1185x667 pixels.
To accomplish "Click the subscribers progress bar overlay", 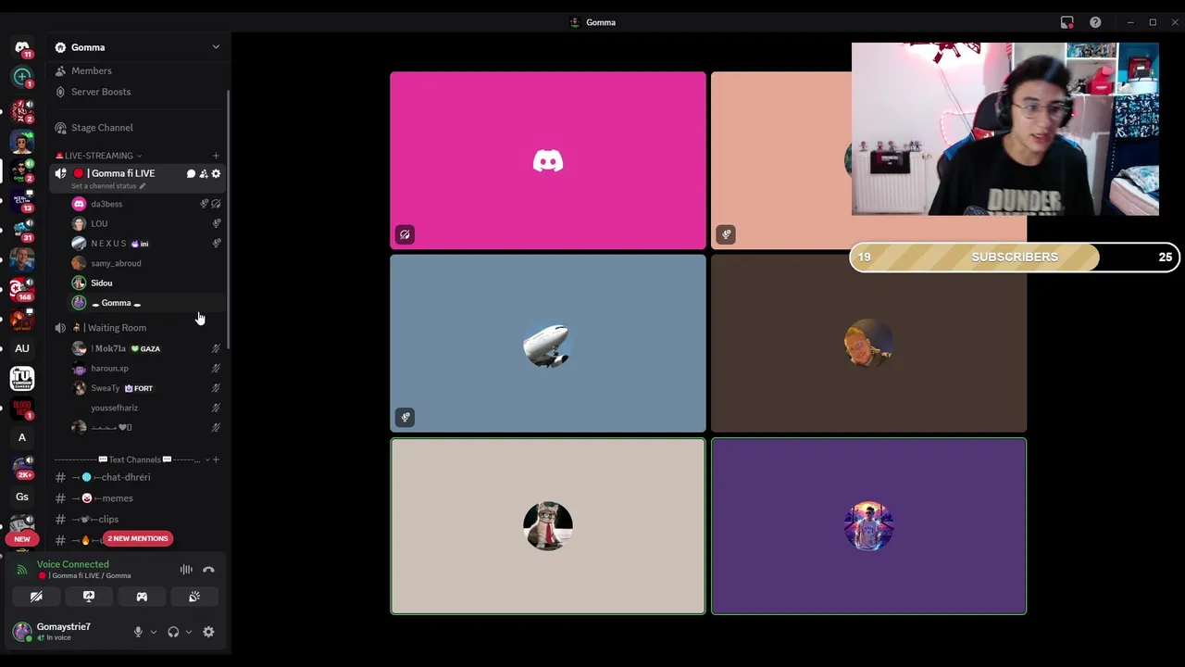I will click(x=1015, y=258).
